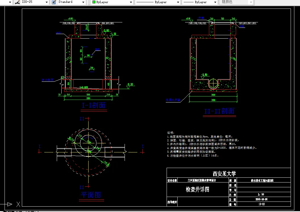Expand the ISO-25 dimension style dropdown
The width and height of the screenshot is (300, 212).
pos(47,2)
